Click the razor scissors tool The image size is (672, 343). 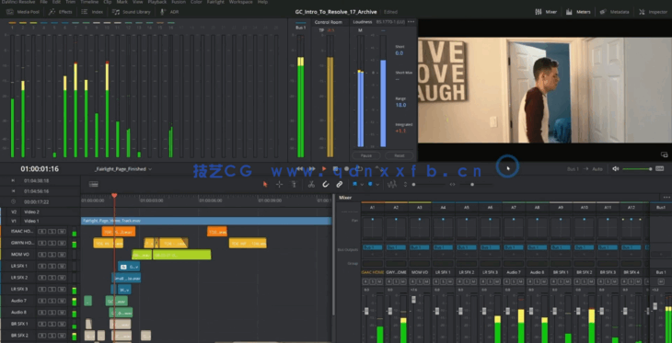[x=311, y=184]
